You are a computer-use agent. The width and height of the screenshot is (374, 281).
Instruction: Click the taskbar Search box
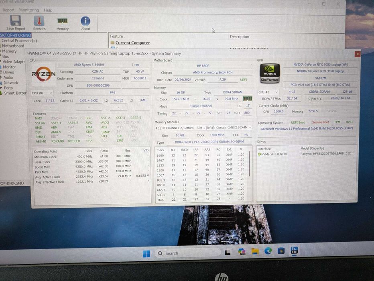(x=187, y=253)
